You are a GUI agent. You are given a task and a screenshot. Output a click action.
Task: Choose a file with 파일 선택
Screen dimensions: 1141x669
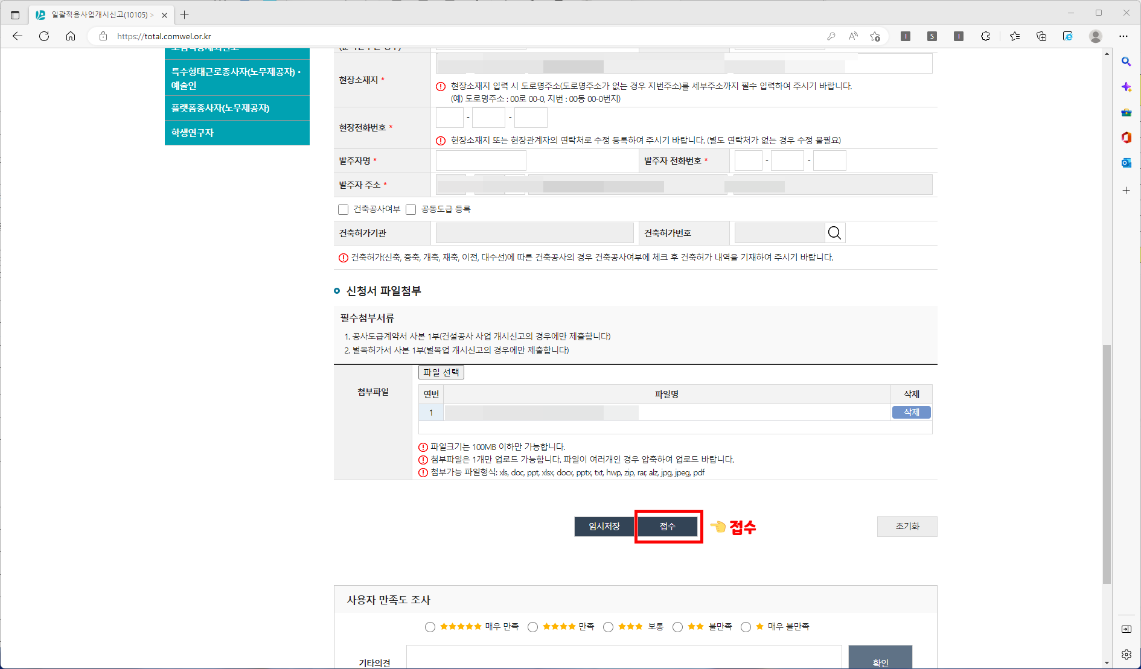pos(441,372)
